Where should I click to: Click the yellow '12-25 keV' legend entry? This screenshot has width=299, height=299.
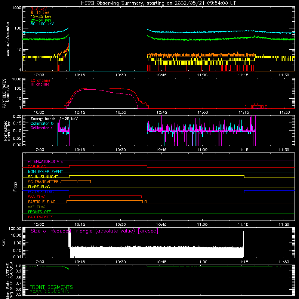pyautogui.click(x=41, y=16)
